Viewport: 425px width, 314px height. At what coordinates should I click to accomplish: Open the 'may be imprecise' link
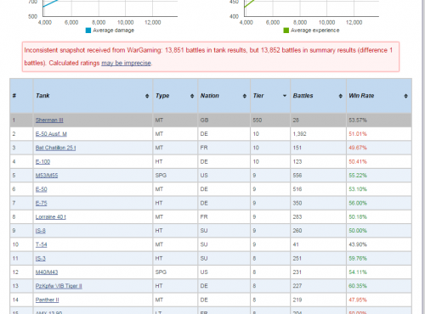tap(126, 63)
